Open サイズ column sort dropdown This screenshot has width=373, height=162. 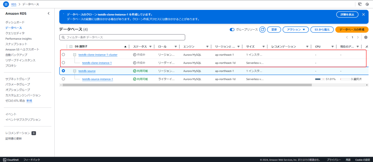264,47
